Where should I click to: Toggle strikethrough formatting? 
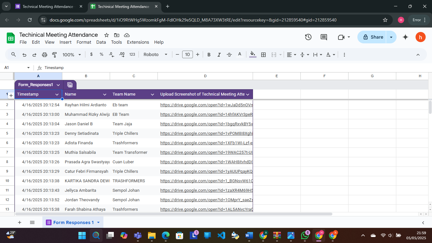point(229,55)
